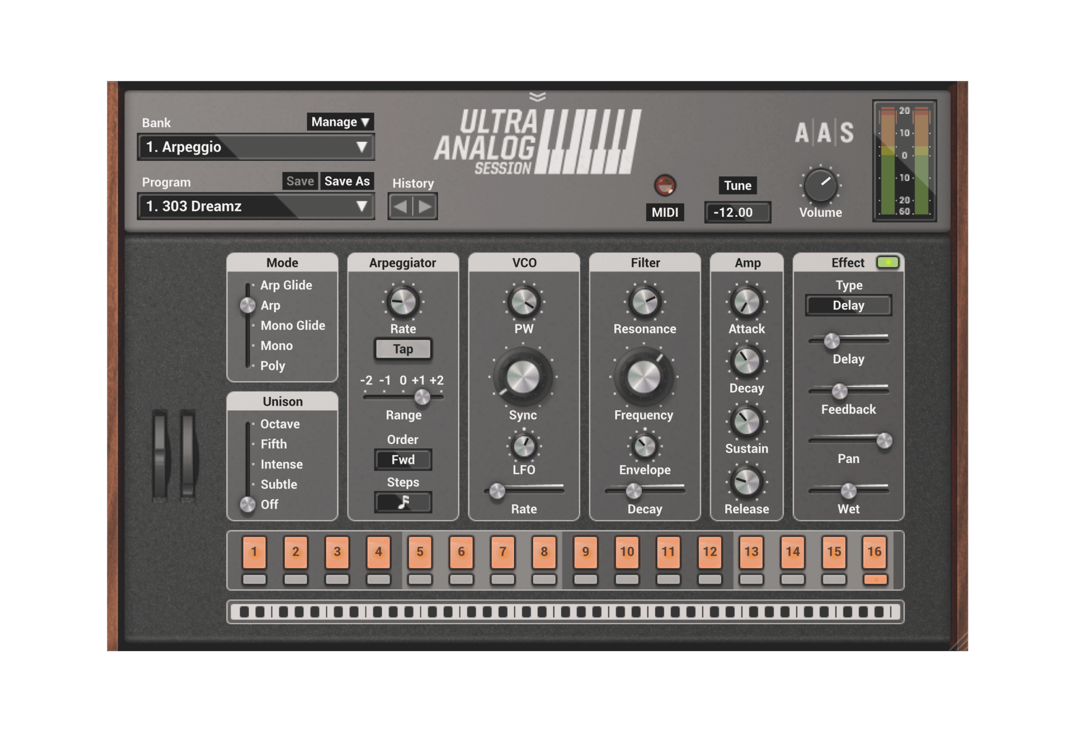Click arpeggiator step pad 12
This screenshot has height=733, width=1076.
click(x=709, y=552)
